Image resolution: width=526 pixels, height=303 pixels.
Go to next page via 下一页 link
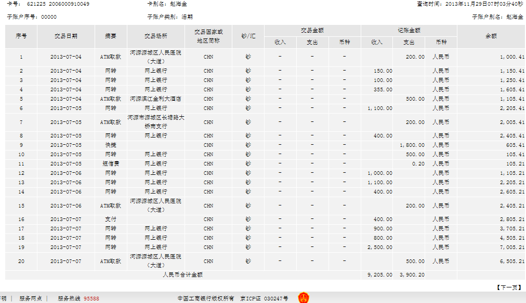point(509,287)
